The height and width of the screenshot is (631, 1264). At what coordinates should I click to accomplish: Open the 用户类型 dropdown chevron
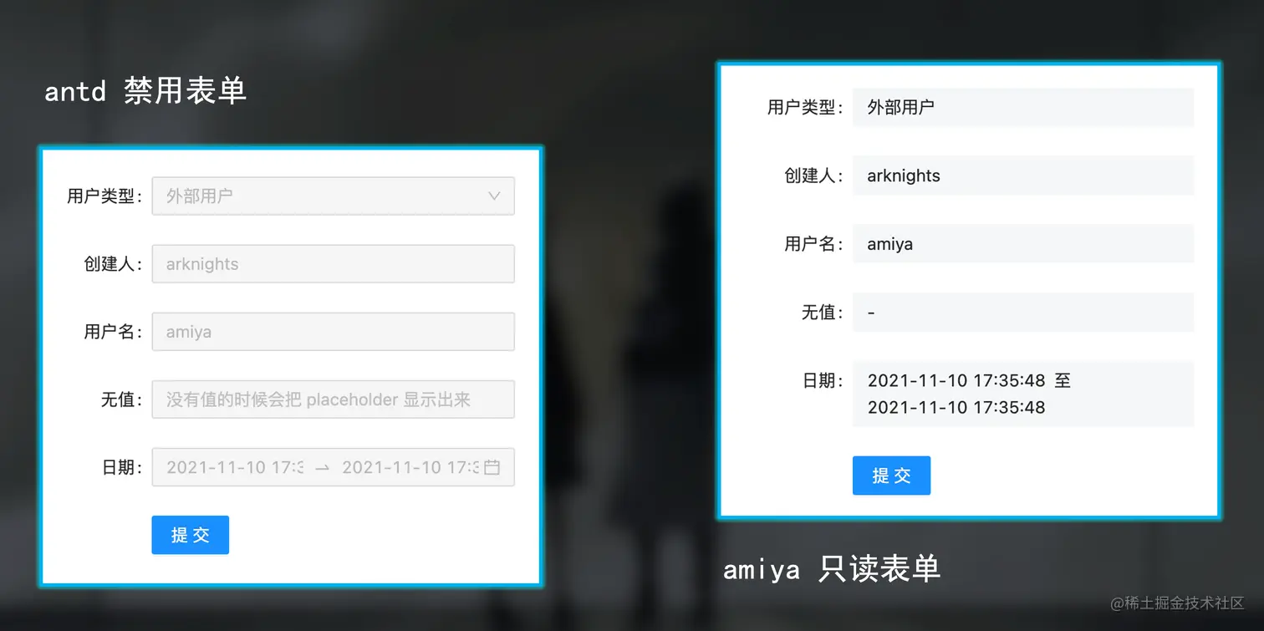click(494, 196)
